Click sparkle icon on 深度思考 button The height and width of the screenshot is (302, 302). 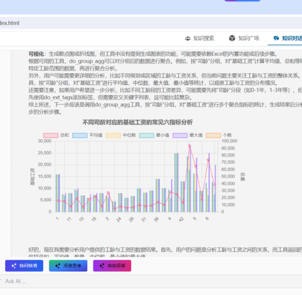click(58, 266)
